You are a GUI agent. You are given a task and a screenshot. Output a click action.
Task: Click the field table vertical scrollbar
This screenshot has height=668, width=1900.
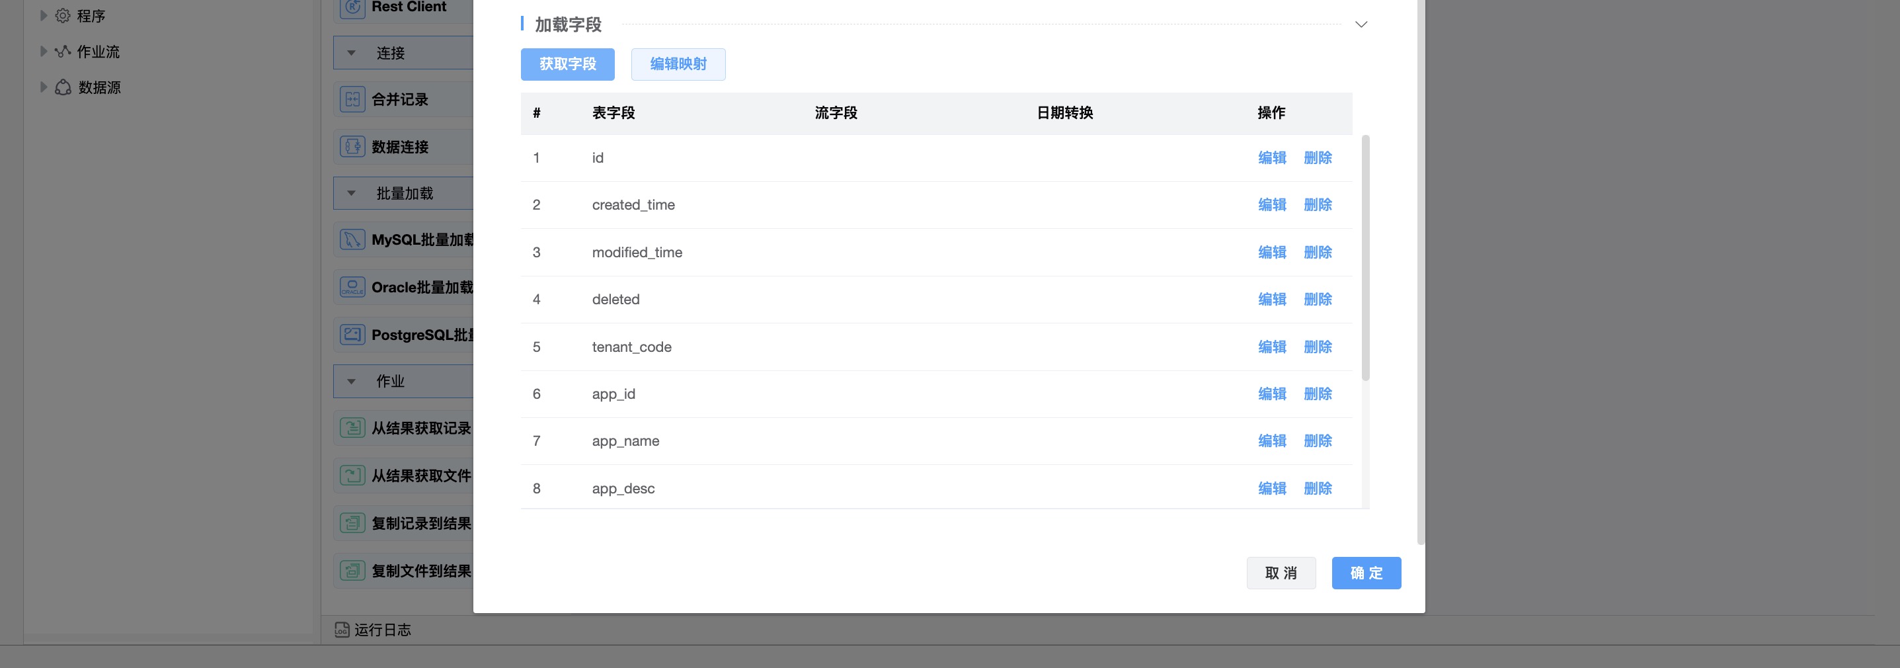1365,259
